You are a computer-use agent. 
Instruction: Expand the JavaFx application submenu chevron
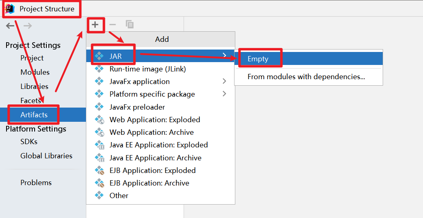click(224, 82)
